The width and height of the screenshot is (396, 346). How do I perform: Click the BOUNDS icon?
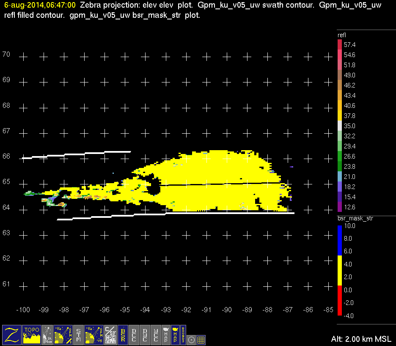click(x=183, y=334)
